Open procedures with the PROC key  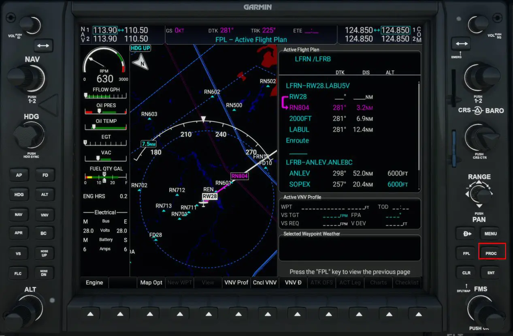tap(491, 254)
